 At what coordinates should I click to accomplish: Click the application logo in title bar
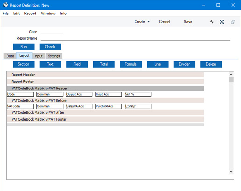6,5
